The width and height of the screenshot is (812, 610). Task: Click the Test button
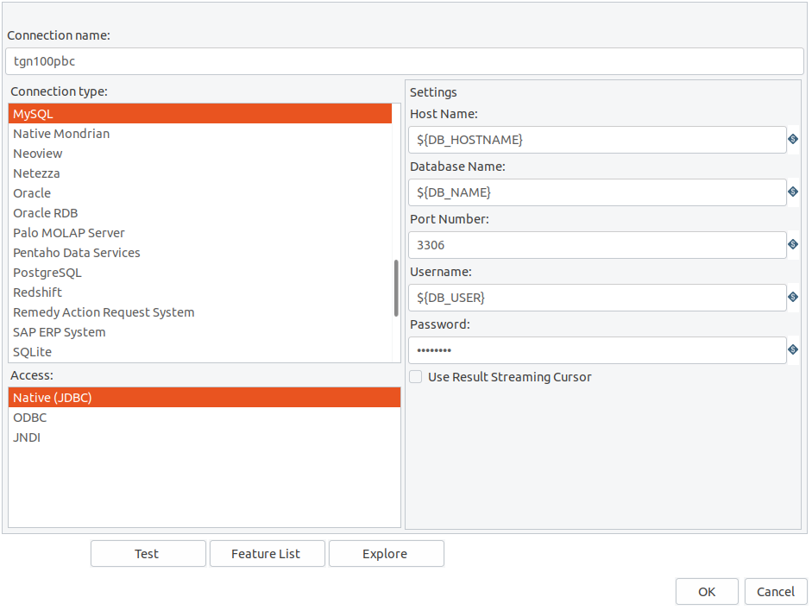(x=148, y=554)
